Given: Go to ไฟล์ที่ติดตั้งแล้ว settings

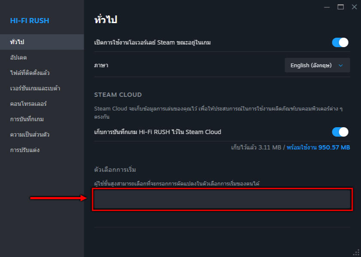Looking at the screenshot, I should (30, 73).
